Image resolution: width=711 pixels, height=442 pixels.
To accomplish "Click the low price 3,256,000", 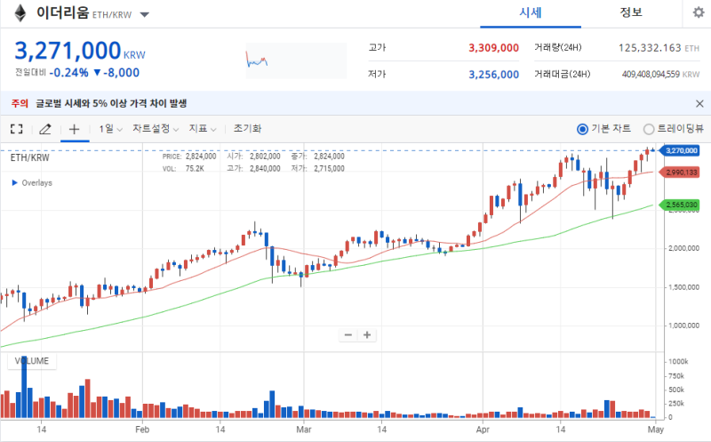I will (493, 75).
